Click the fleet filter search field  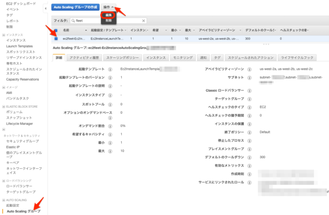(108, 21)
